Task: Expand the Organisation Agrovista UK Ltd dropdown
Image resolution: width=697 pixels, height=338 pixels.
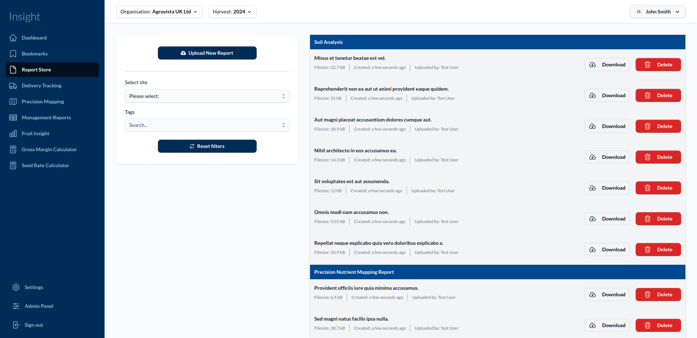Action: point(159,12)
